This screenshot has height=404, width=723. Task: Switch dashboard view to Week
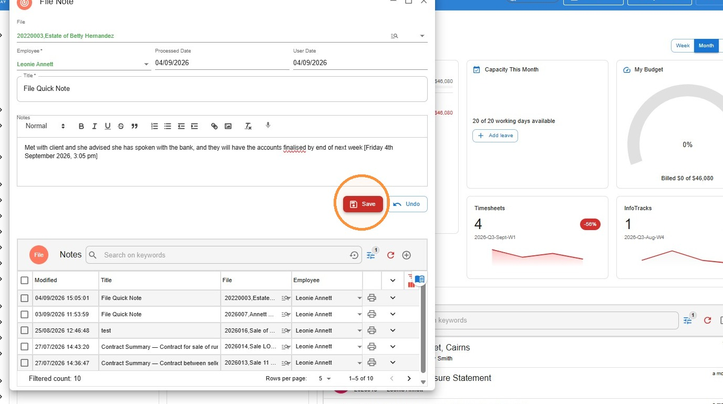click(x=683, y=46)
